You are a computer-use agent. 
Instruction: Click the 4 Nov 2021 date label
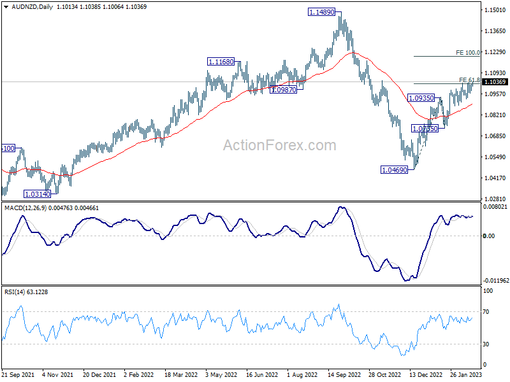click(x=58, y=375)
